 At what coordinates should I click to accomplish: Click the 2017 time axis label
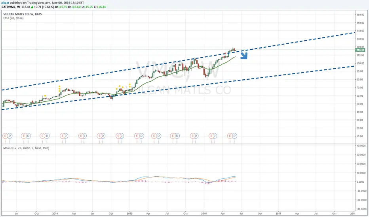278,213
